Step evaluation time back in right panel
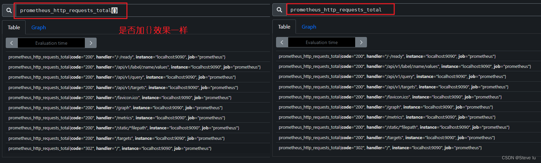 (x=282, y=42)
